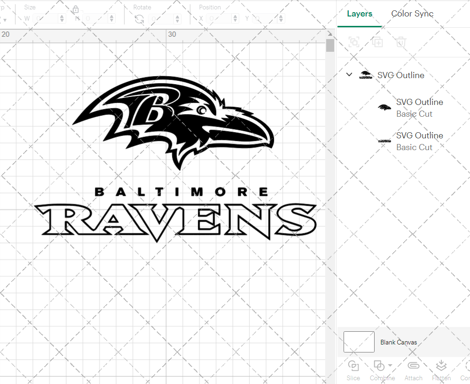
Task: Increase width using the W stepper arrow
Action: (x=62, y=16)
